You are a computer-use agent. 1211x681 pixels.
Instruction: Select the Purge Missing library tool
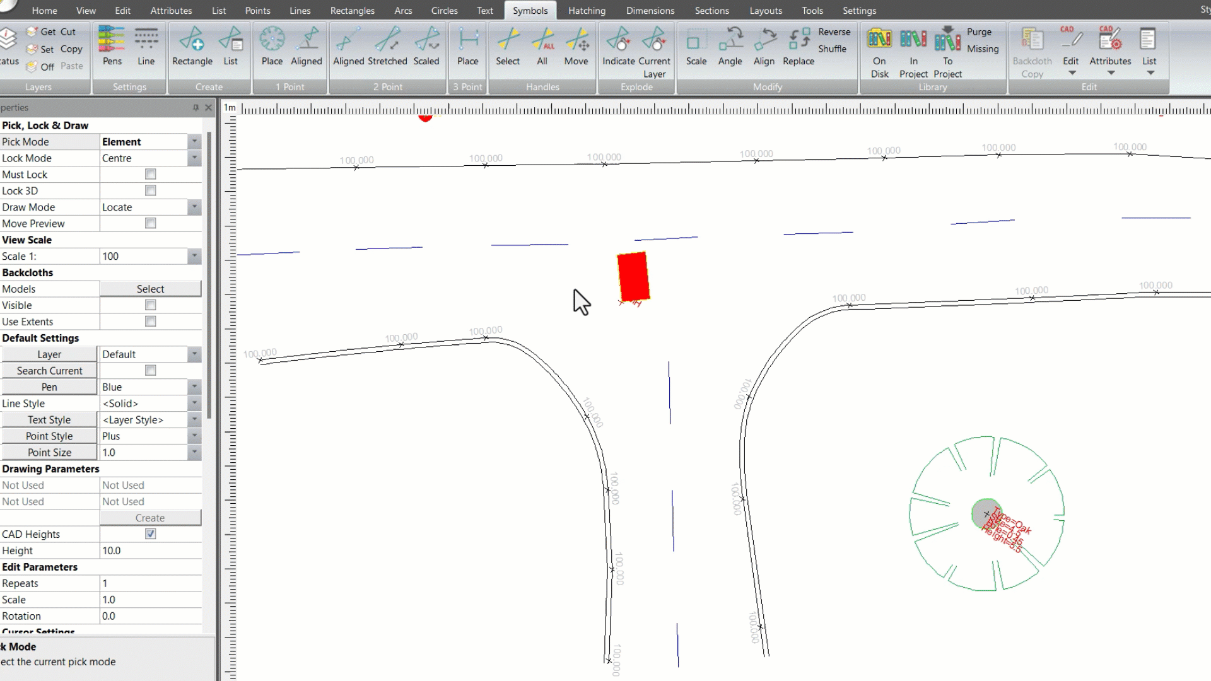[x=981, y=40]
